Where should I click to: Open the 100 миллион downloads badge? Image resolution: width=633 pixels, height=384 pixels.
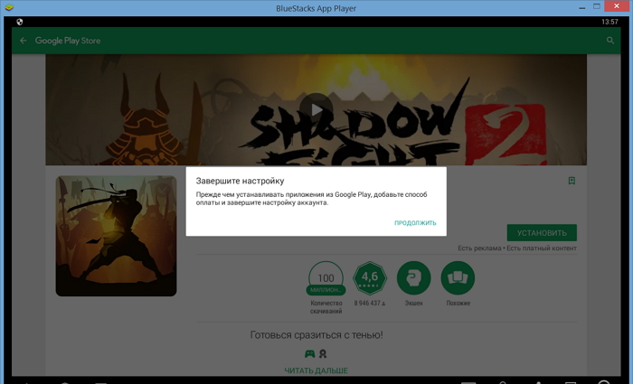(x=326, y=279)
